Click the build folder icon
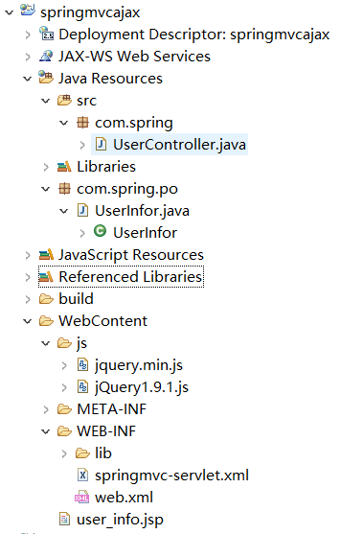 point(46,299)
